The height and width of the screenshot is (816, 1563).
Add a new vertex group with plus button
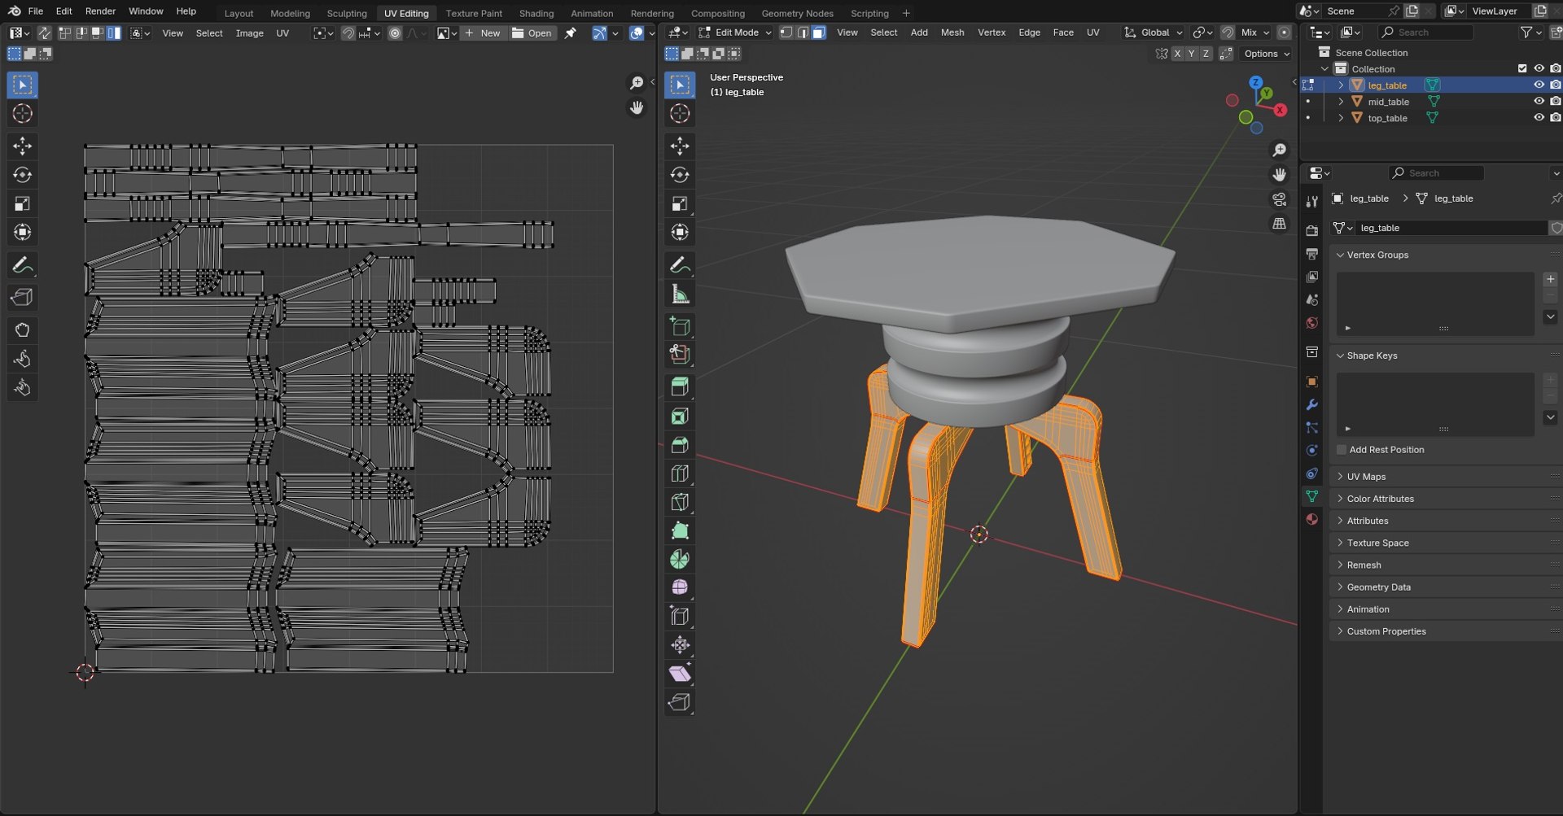pos(1550,279)
